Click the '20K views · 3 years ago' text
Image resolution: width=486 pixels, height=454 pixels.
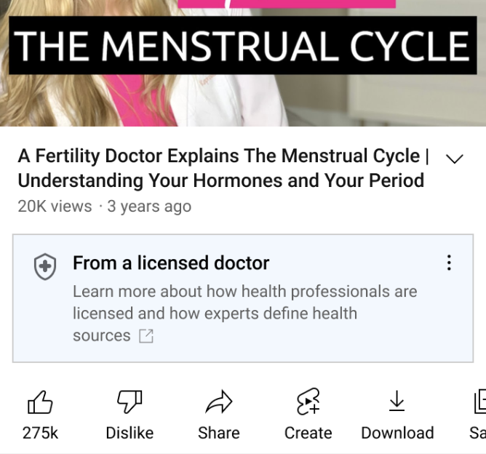point(104,207)
